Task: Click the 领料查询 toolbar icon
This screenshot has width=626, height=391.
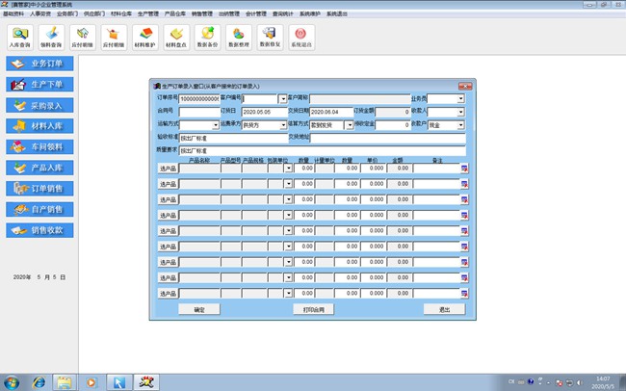Action: [51, 38]
